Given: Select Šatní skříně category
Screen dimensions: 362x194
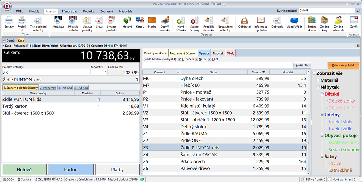Looking at the screenshot, I should [340, 170].
